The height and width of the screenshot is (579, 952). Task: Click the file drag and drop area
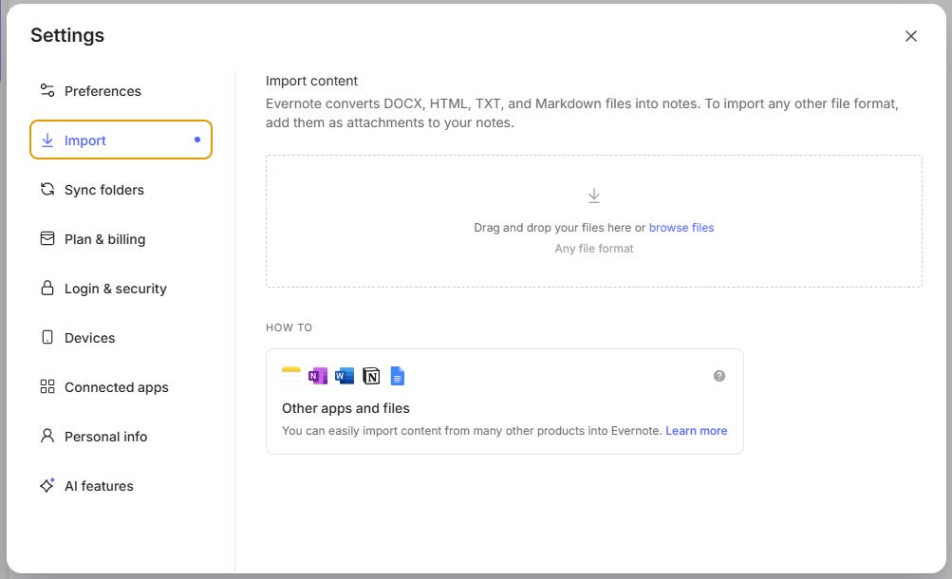[594, 221]
